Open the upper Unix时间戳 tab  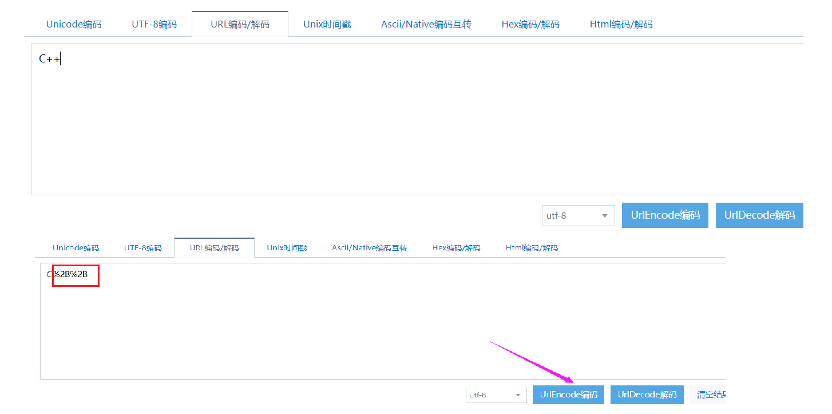tap(327, 24)
